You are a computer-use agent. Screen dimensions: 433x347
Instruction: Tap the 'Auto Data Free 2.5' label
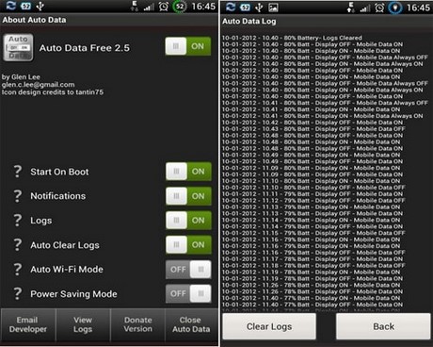click(x=84, y=48)
